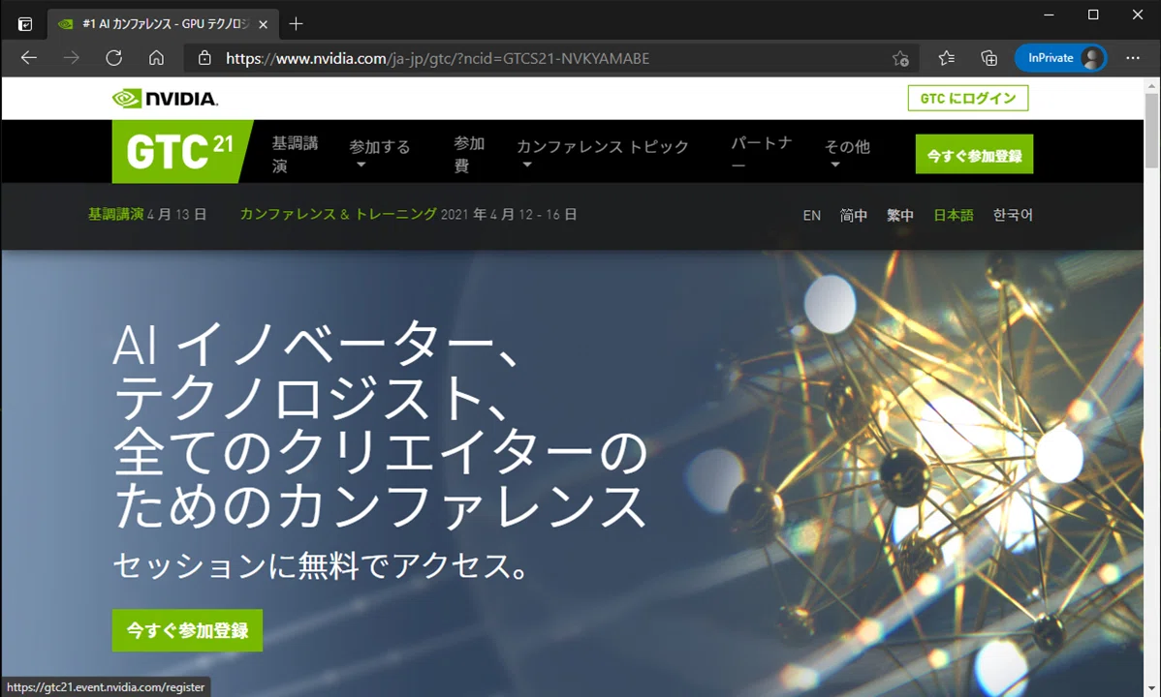
Task: Open the 参加費 nav item
Action: pos(469,154)
